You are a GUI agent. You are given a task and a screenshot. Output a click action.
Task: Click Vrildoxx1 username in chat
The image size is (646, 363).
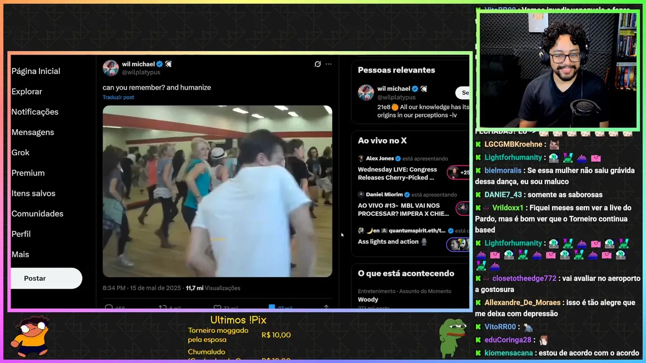coord(508,208)
